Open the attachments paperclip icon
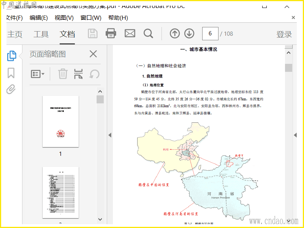The image size is (304, 228). 11,89
